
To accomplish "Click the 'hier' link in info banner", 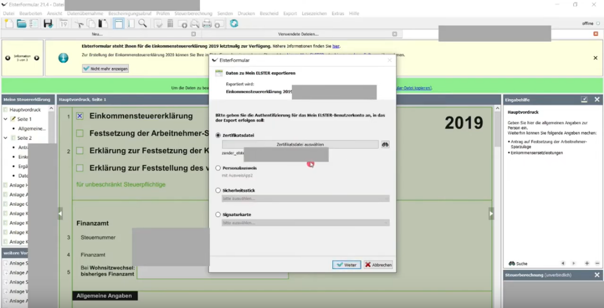I will [335, 46].
